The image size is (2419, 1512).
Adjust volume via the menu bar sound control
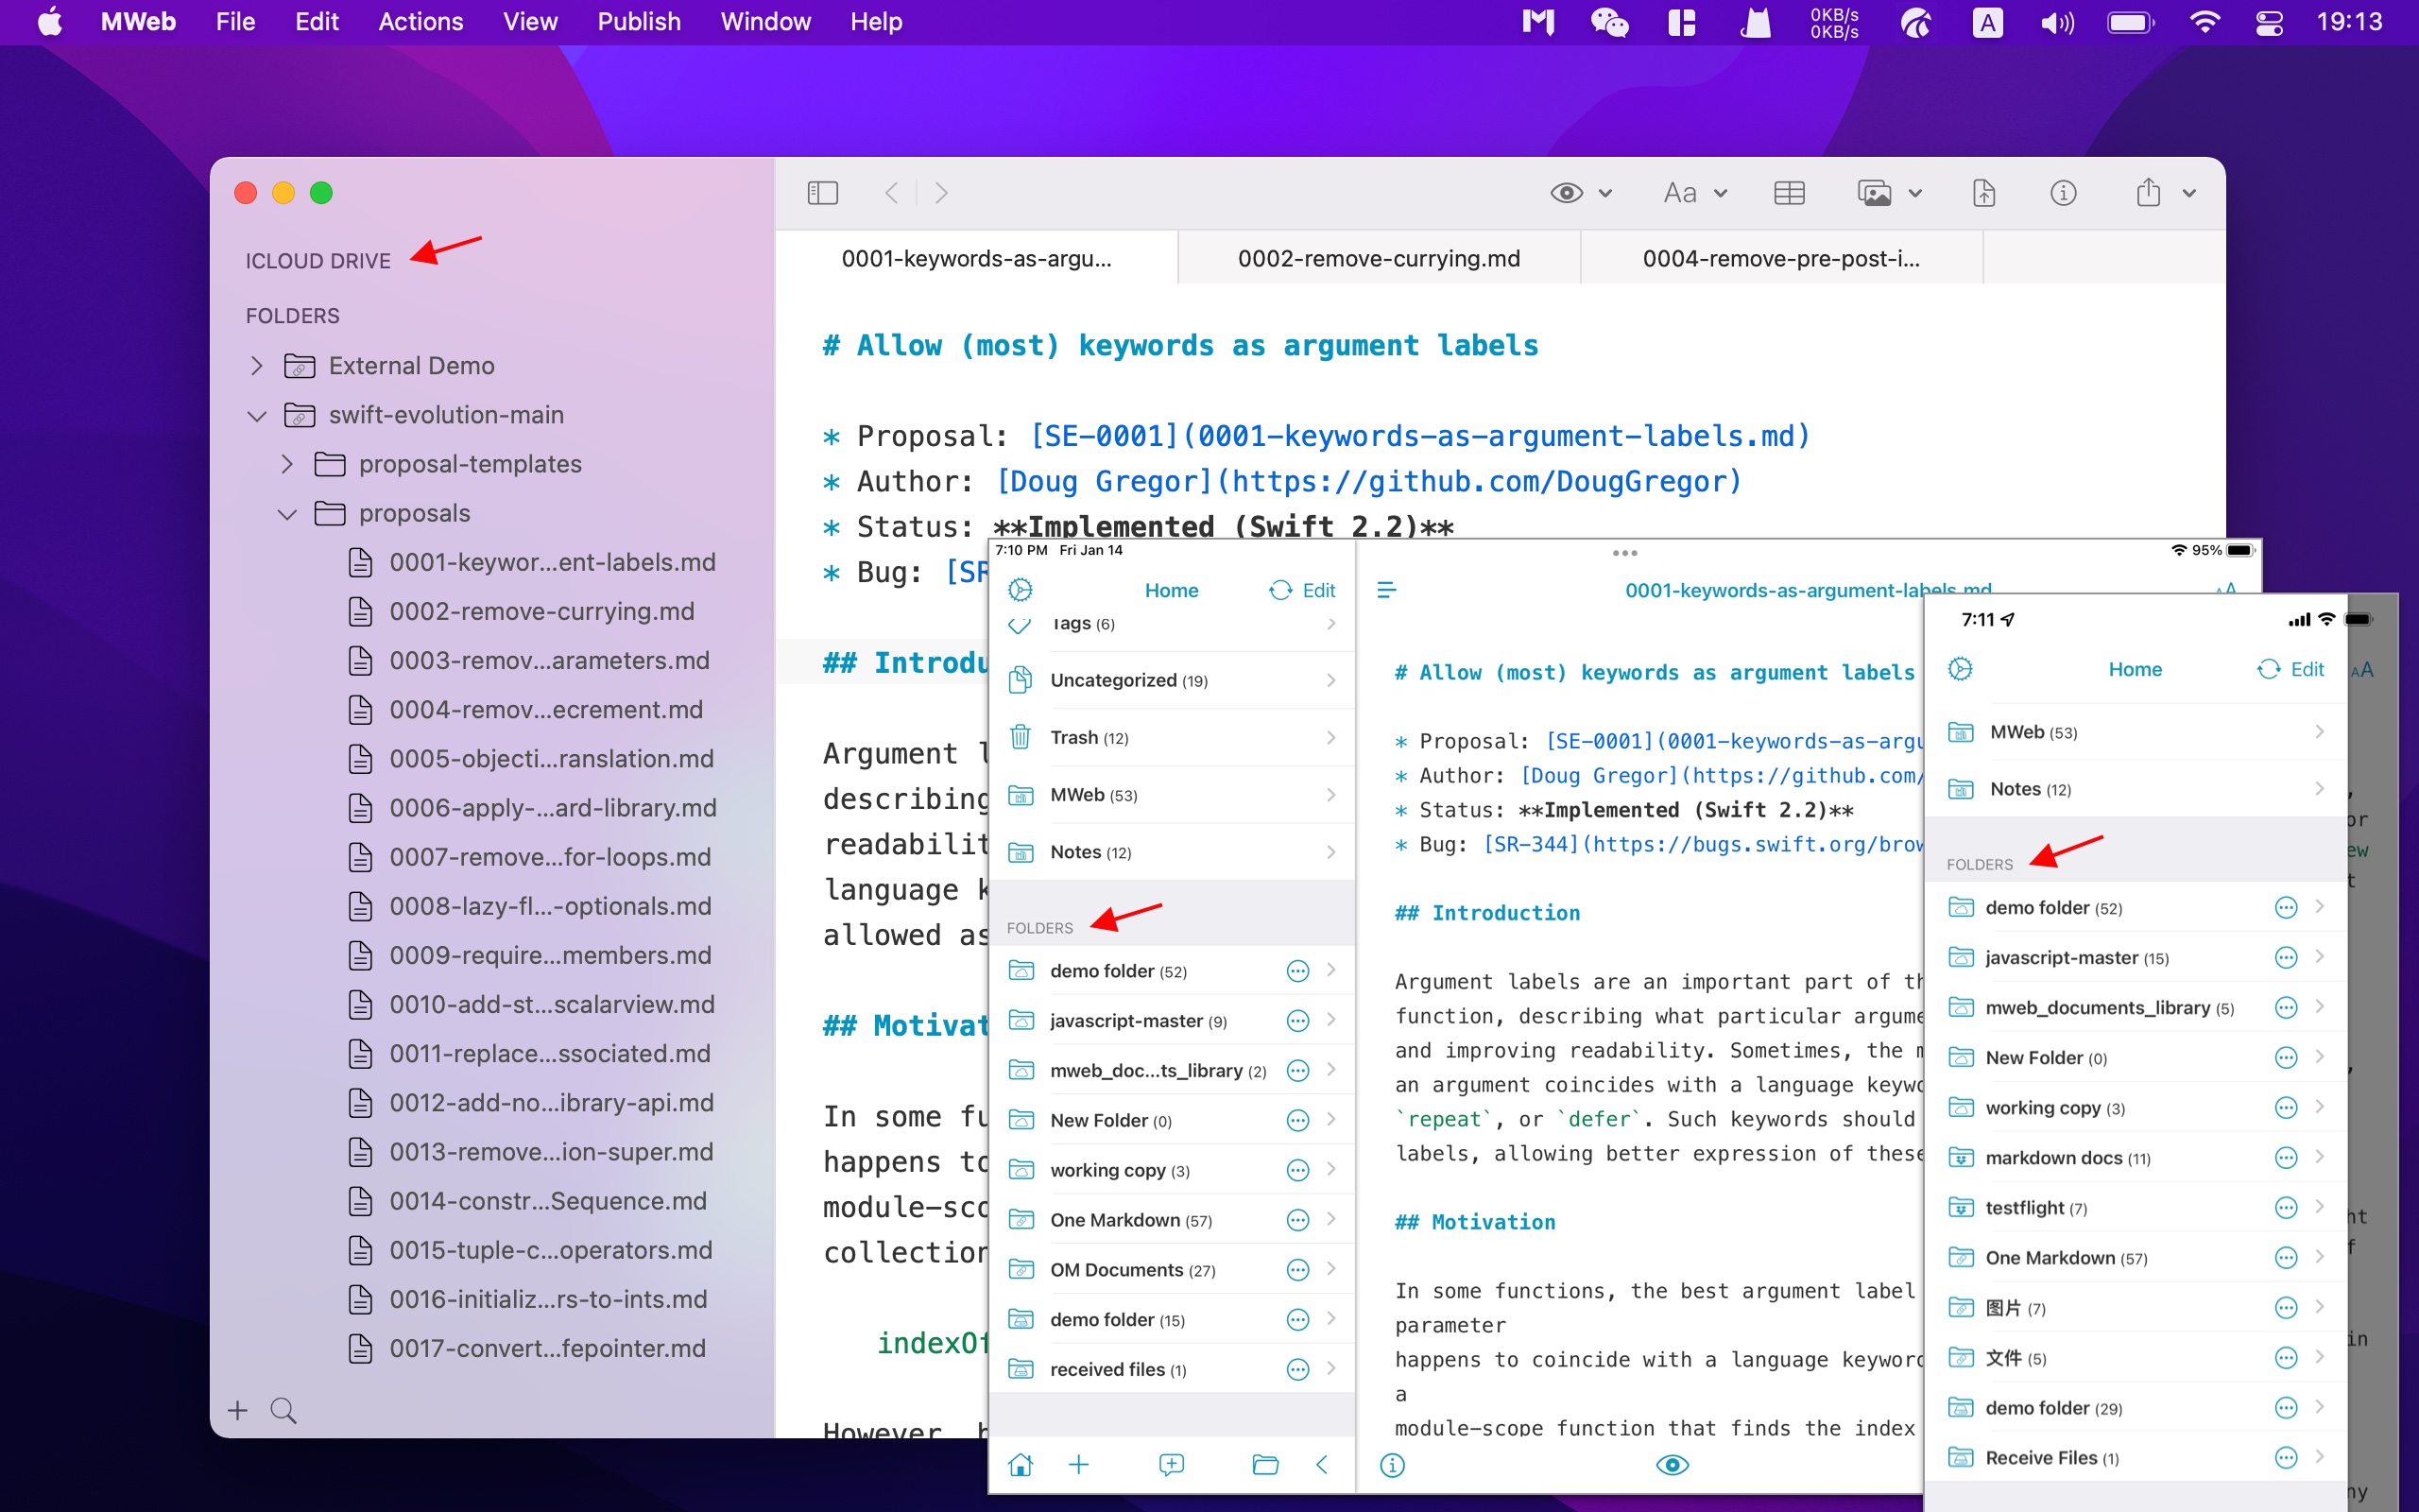point(2057,21)
